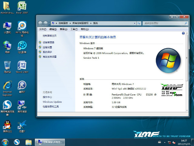Open the address bar history dropdown
The height and width of the screenshot is (146, 194).
[135, 23]
